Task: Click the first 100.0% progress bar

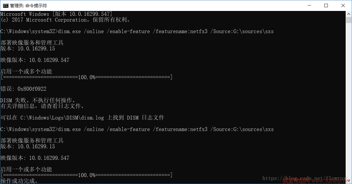Action: coord(86,77)
